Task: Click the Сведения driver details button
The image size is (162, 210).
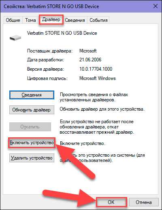Action: (x=32, y=95)
